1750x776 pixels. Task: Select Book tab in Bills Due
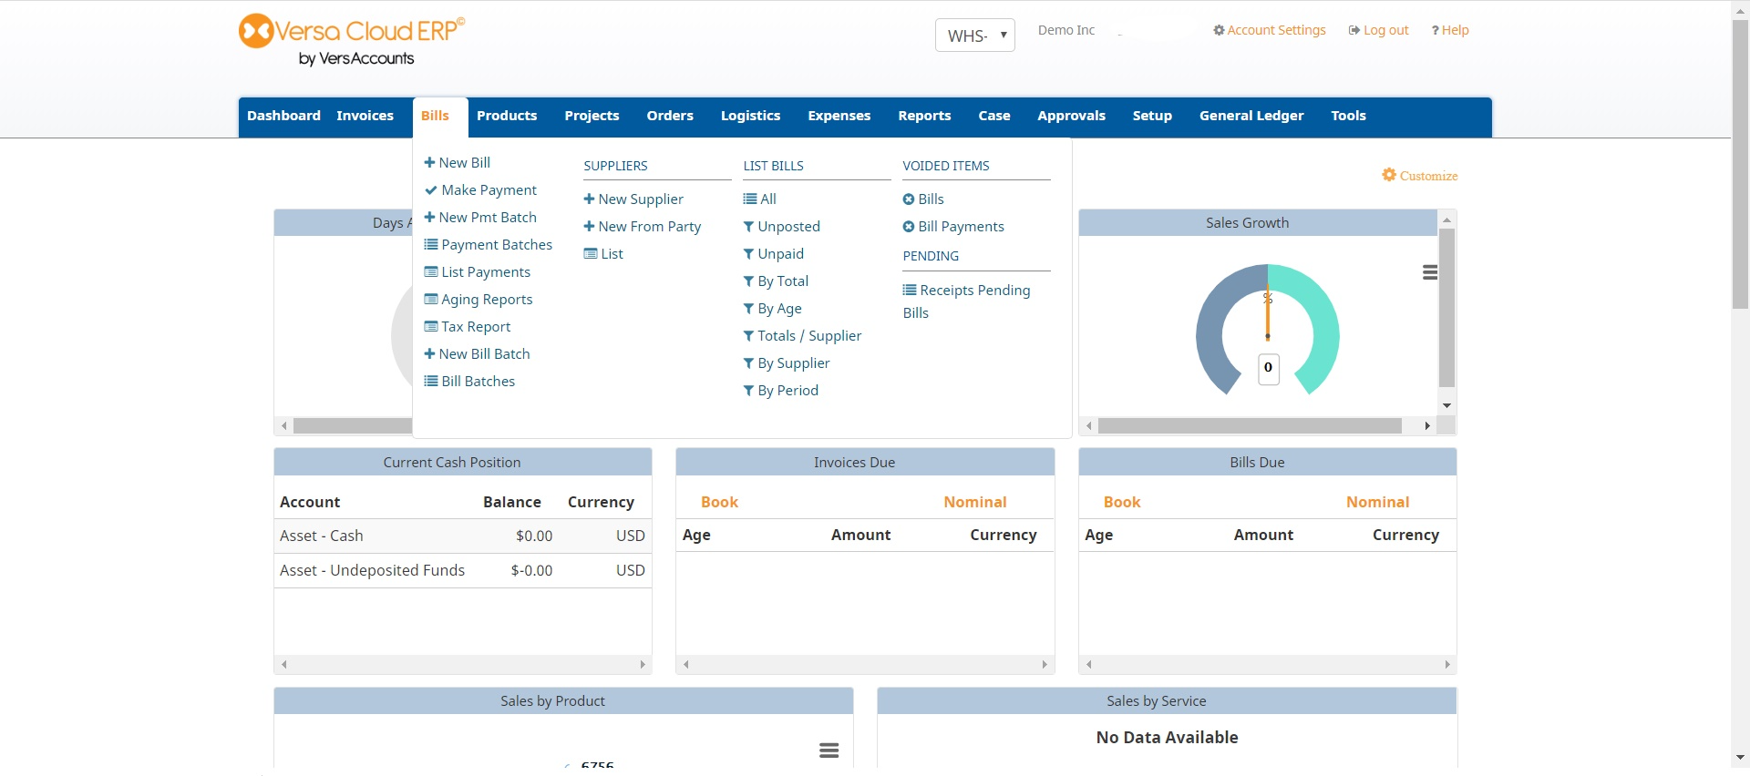(x=1122, y=502)
